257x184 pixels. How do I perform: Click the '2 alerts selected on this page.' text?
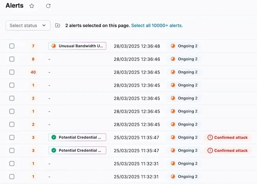click(x=98, y=25)
